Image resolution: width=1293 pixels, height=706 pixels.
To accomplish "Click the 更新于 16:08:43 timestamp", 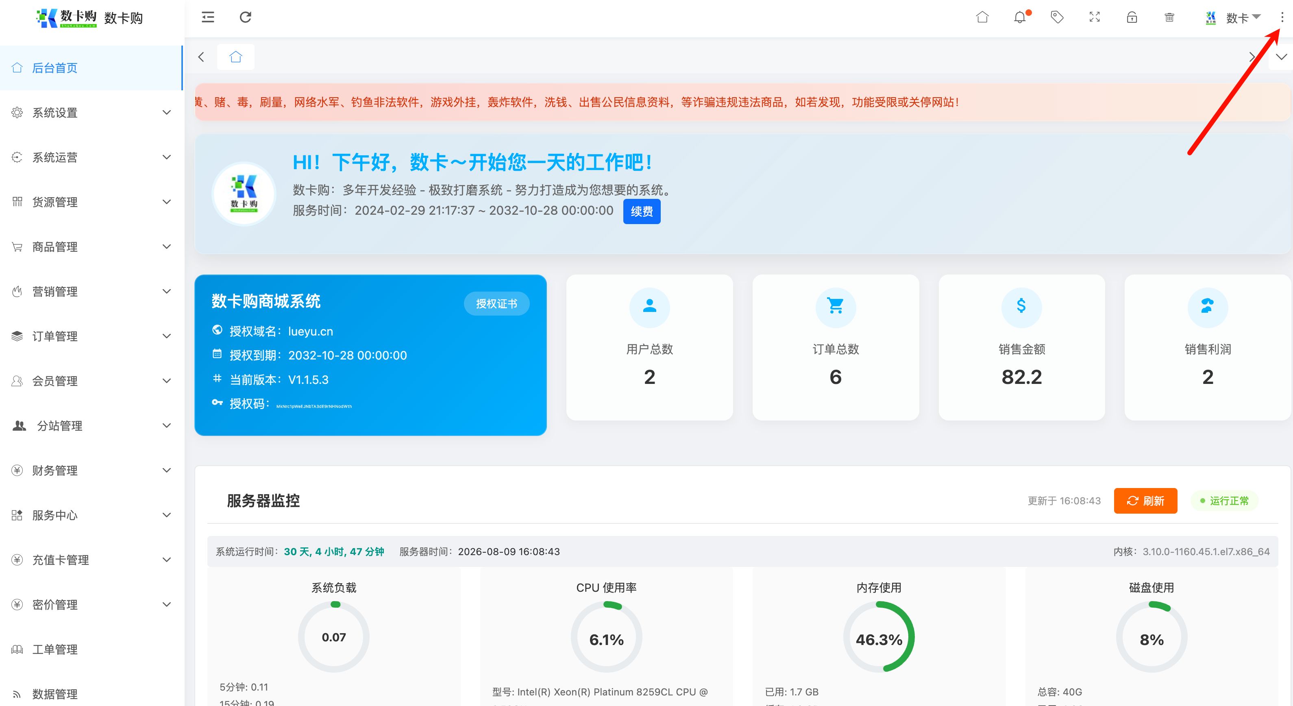I will click(x=1064, y=501).
